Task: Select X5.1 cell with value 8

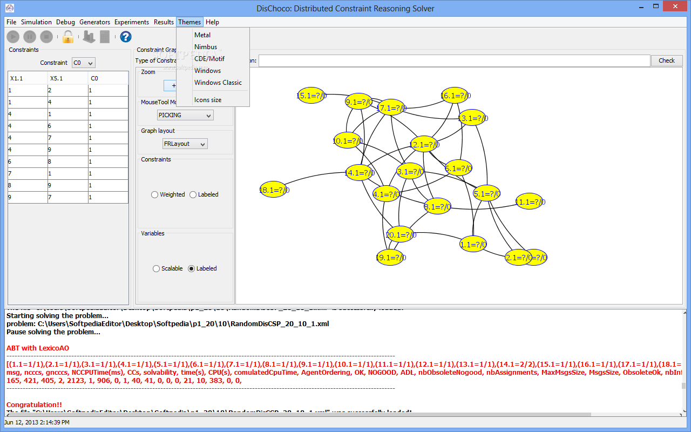Action: [68, 161]
